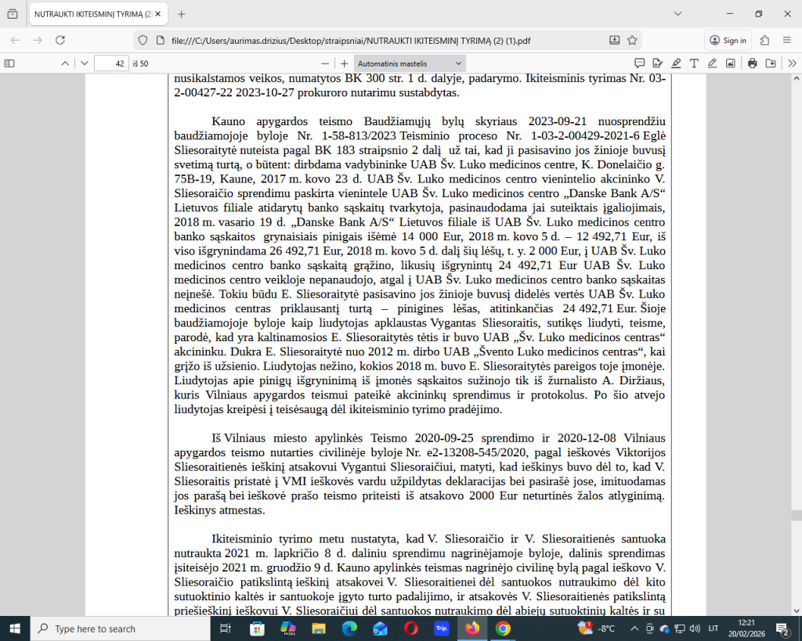
Task: Open the Automatinis mastelis zoom dropdown
Action: tap(410, 63)
